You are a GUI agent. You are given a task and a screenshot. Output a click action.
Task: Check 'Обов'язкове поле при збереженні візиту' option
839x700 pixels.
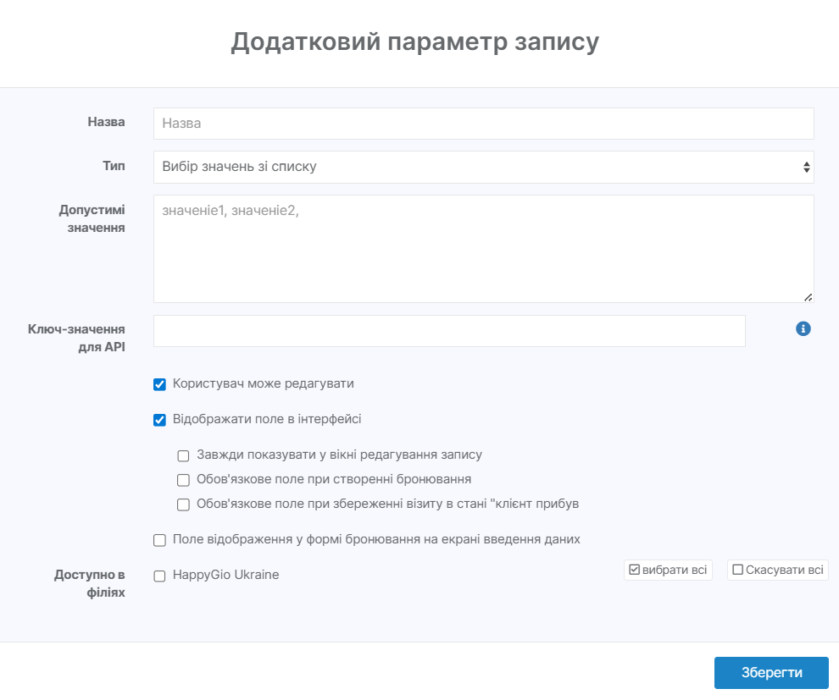(x=183, y=504)
